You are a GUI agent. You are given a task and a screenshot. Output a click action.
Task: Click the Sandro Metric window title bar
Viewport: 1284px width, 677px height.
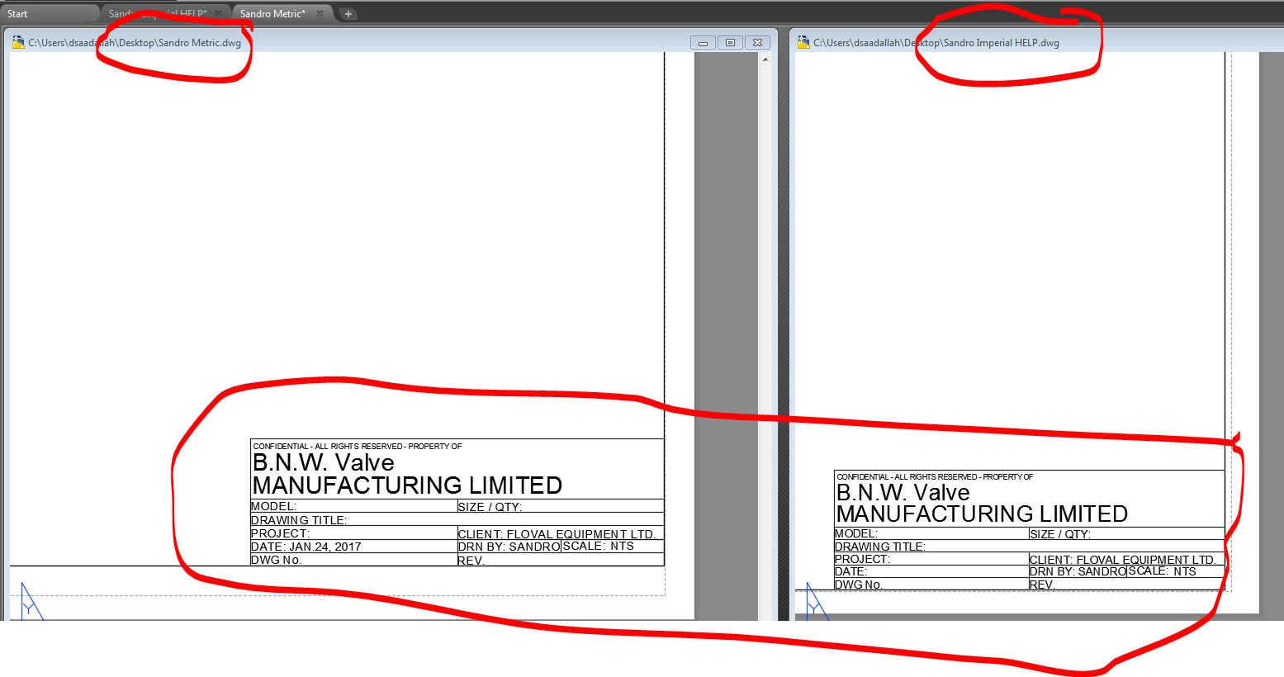click(x=413, y=41)
